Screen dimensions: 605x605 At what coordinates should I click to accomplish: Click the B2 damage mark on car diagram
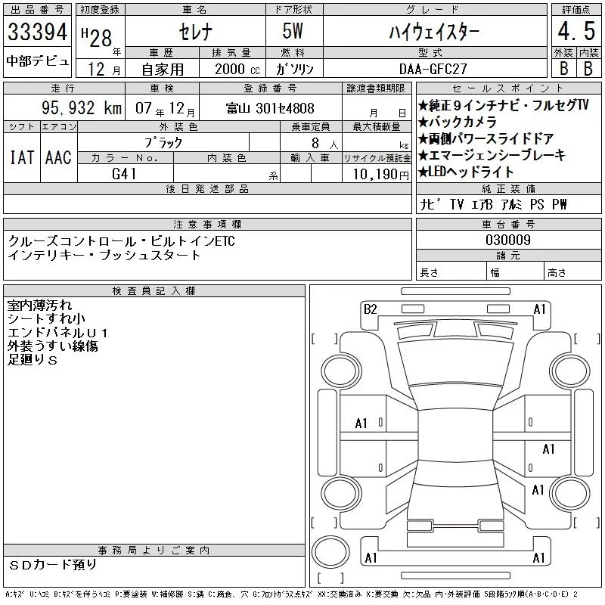370,309
